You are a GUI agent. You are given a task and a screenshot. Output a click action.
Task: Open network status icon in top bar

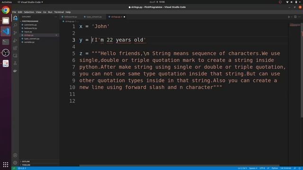pos(287,2)
